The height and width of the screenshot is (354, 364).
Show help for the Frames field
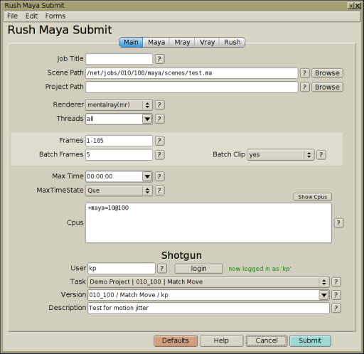click(x=160, y=141)
